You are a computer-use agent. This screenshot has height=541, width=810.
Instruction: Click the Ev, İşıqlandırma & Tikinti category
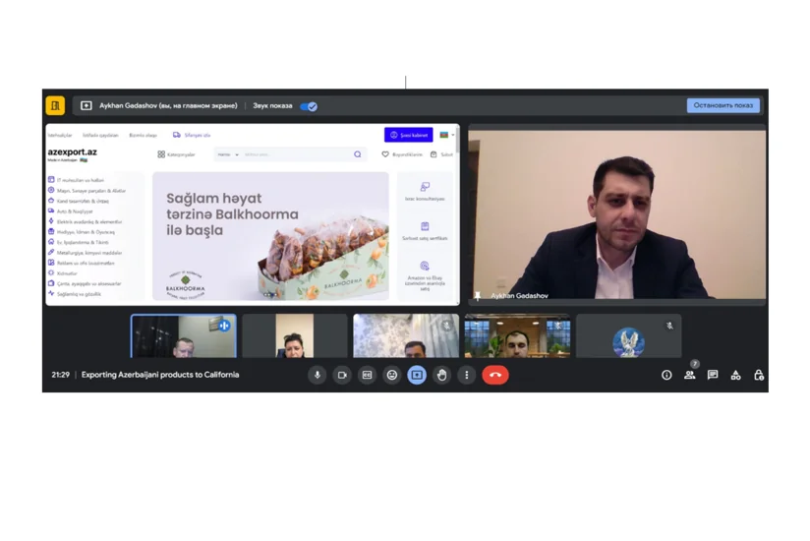click(x=79, y=242)
